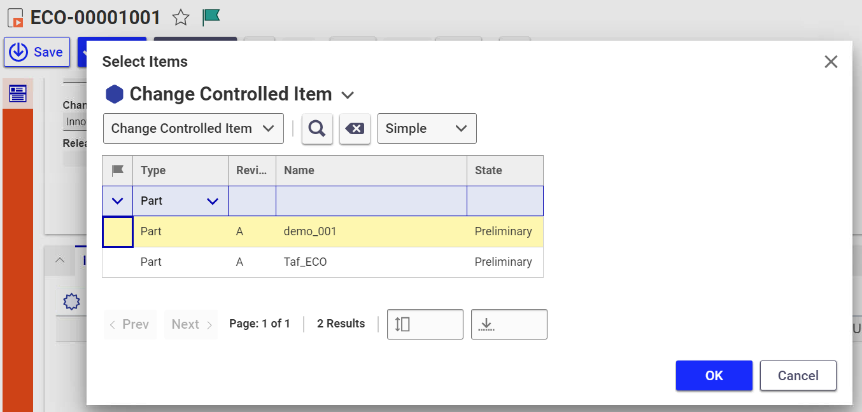This screenshot has width=862, height=412.
Task: Open the Change Controlled Item combo box
Action: coord(194,128)
